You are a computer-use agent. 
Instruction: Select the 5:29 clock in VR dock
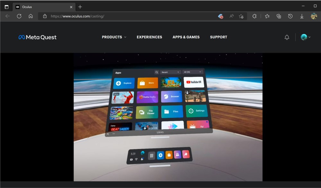click(133, 154)
